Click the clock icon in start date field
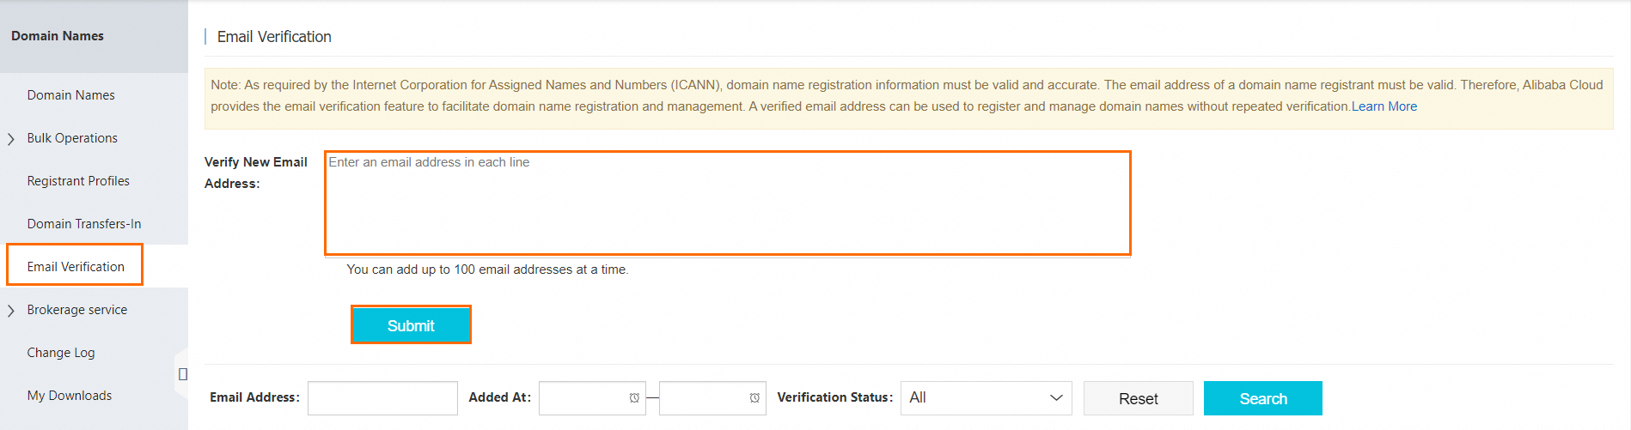1631x430 pixels. tap(634, 398)
